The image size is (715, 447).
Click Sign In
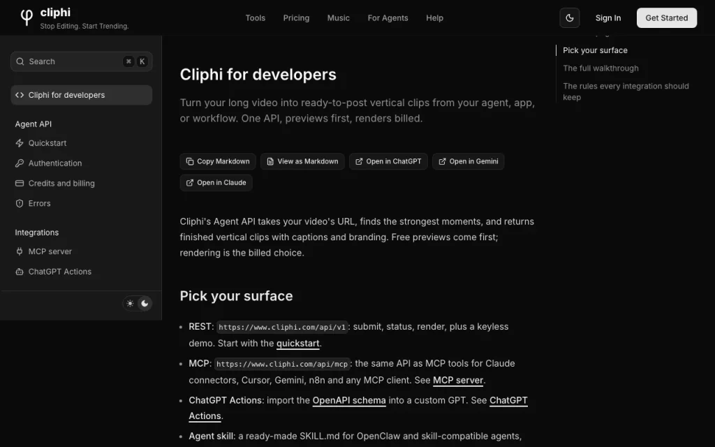click(608, 17)
